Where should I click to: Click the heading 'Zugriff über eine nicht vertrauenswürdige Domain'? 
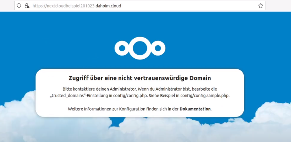pyautogui.click(x=140, y=78)
